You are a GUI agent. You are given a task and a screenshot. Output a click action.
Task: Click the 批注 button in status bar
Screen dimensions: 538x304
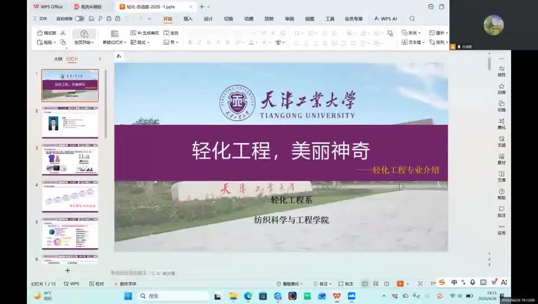346,284
